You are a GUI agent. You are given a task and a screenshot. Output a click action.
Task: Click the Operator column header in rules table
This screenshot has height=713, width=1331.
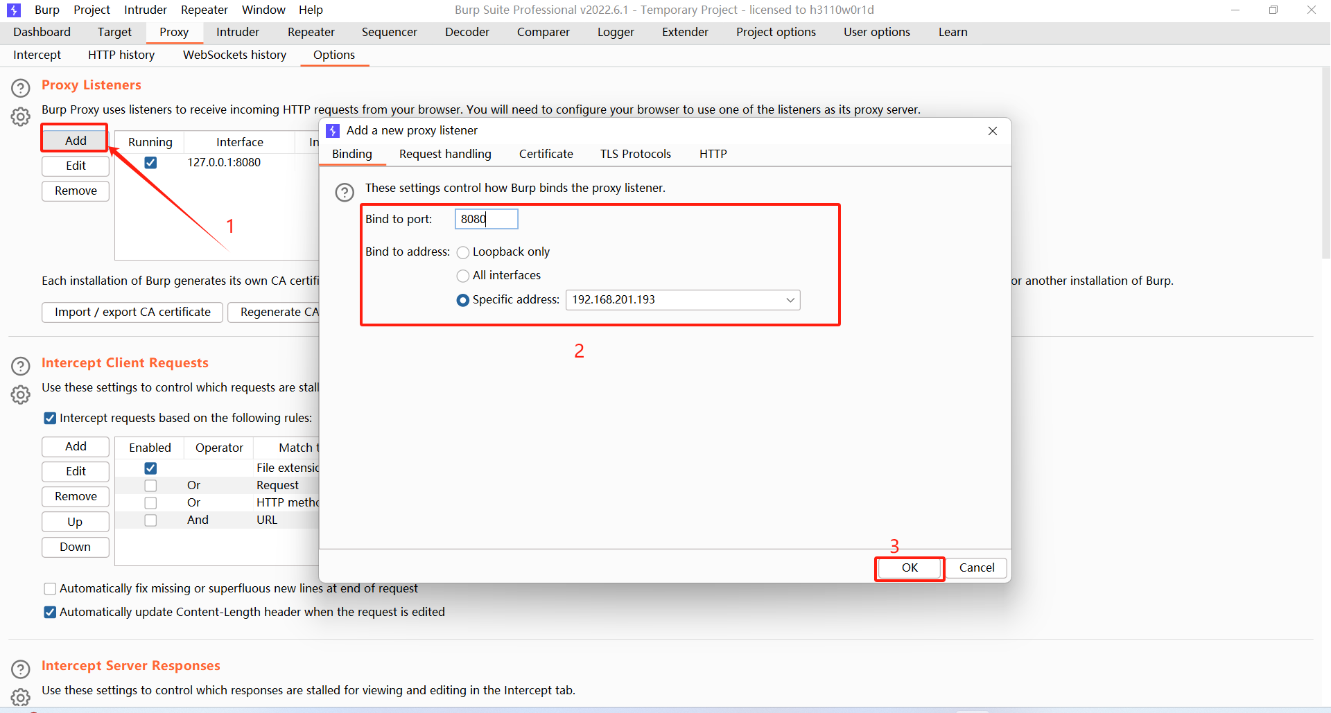(219, 448)
